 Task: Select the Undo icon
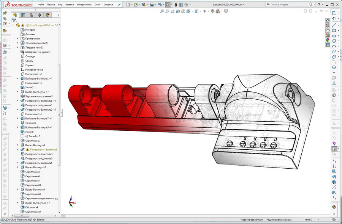pos(160,5)
